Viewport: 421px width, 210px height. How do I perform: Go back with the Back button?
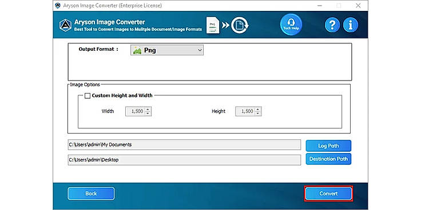[91, 193]
